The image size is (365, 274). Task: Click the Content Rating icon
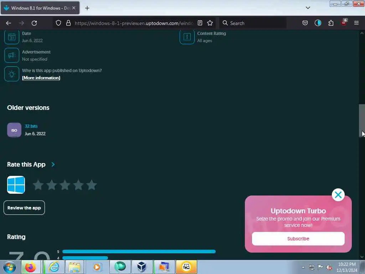[x=187, y=37]
